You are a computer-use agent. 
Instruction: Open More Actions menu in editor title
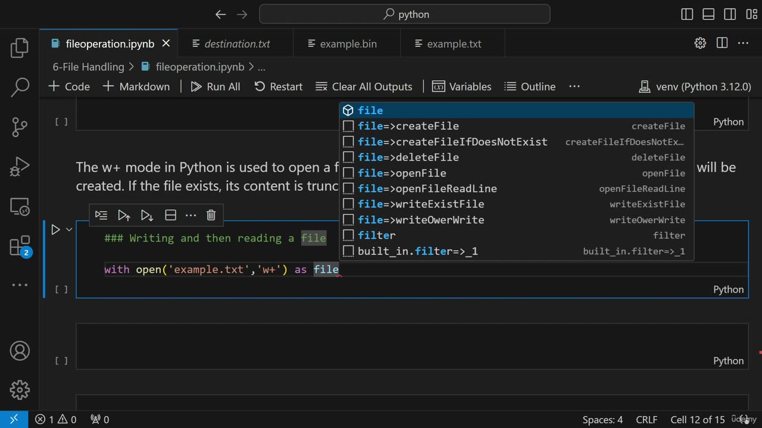(743, 43)
